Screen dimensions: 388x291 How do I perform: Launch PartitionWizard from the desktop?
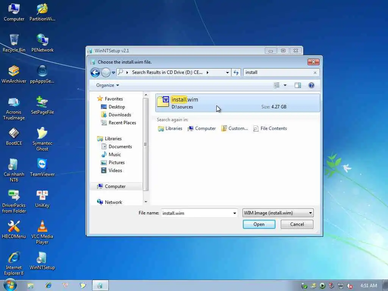point(42,13)
